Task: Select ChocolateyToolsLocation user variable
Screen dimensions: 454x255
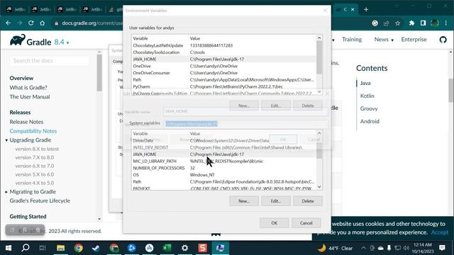Action: (223, 52)
